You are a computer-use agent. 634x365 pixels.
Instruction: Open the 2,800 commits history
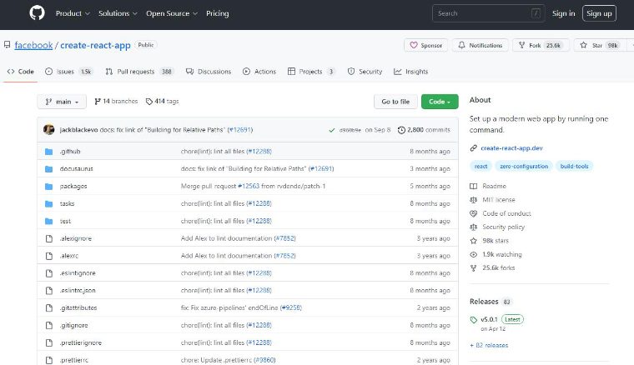pyautogui.click(x=424, y=130)
